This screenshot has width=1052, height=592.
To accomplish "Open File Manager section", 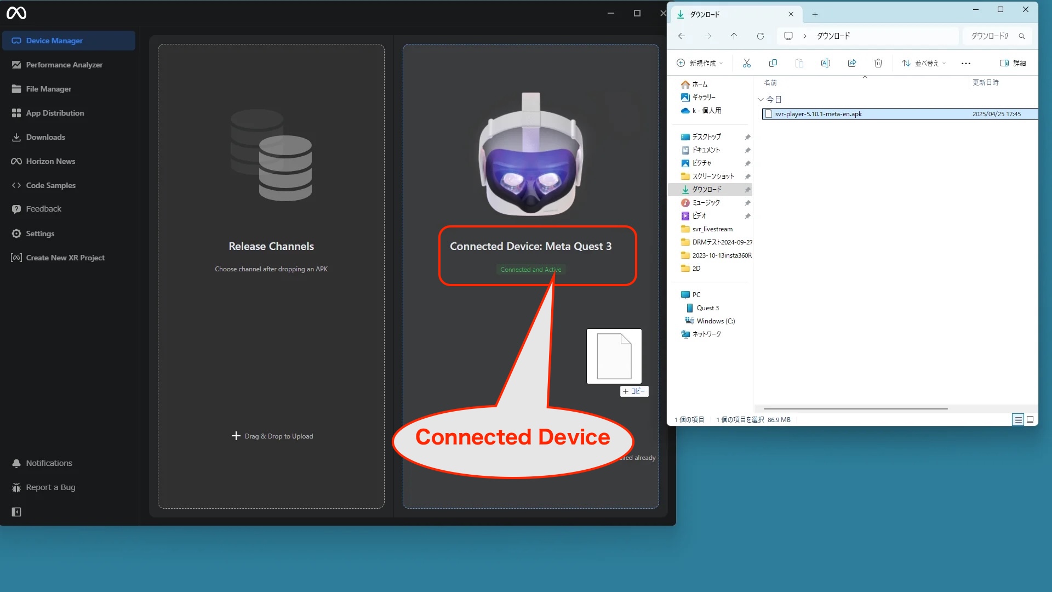I will click(48, 89).
